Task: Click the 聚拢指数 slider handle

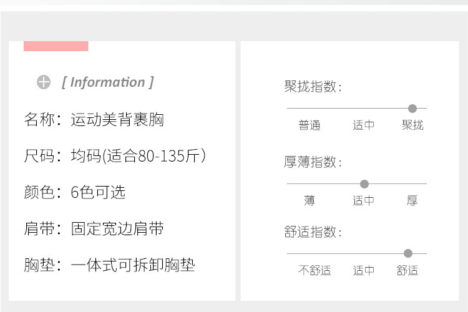Action: pyautogui.click(x=412, y=109)
